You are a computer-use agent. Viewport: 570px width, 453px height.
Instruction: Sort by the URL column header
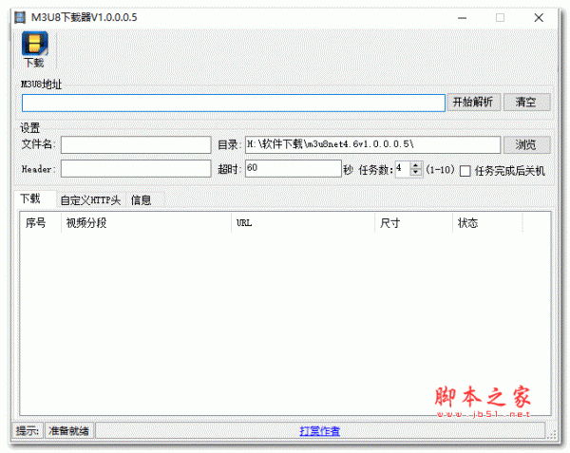[x=303, y=222]
